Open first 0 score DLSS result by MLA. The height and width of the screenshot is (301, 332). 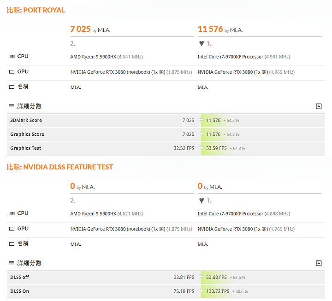point(73,186)
